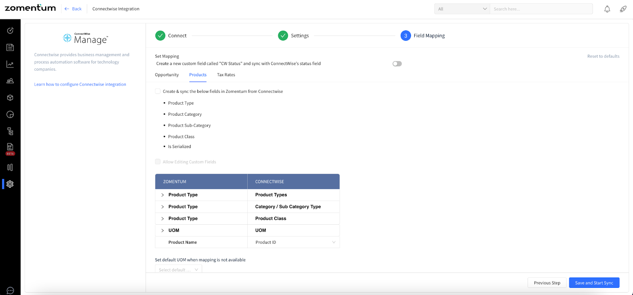Viewport: 633px width, 295px height.
Task: Switch to the Tax Rates tab
Action: click(x=226, y=75)
